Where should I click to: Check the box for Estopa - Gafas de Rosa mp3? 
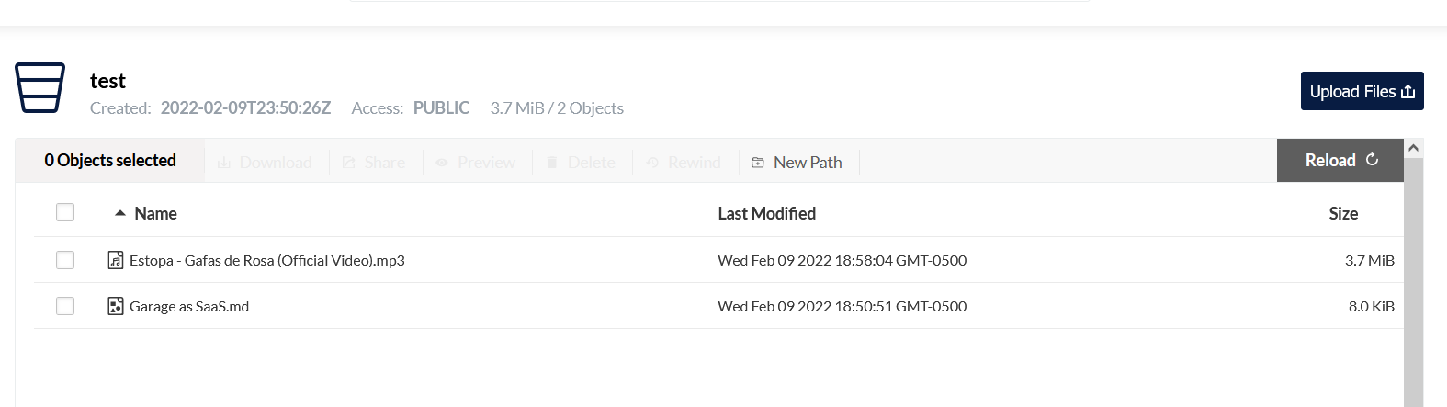[65, 260]
